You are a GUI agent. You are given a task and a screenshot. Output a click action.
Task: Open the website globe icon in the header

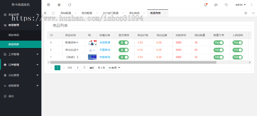point(59,5)
